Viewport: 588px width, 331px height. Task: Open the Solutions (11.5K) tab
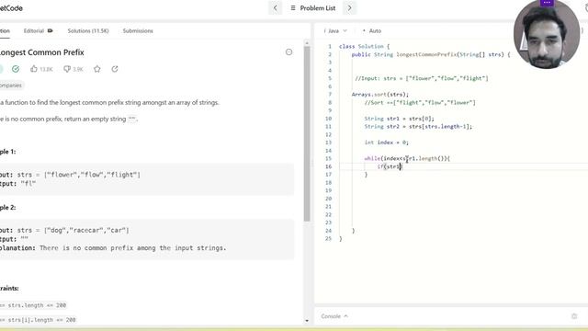click(x=88, y=30)
